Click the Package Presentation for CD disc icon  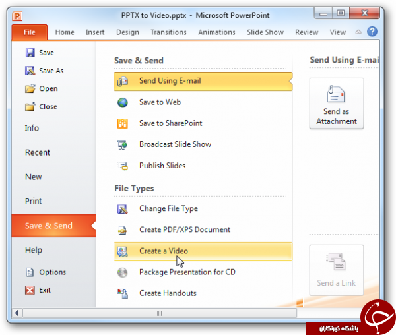(x=123, y=272)
